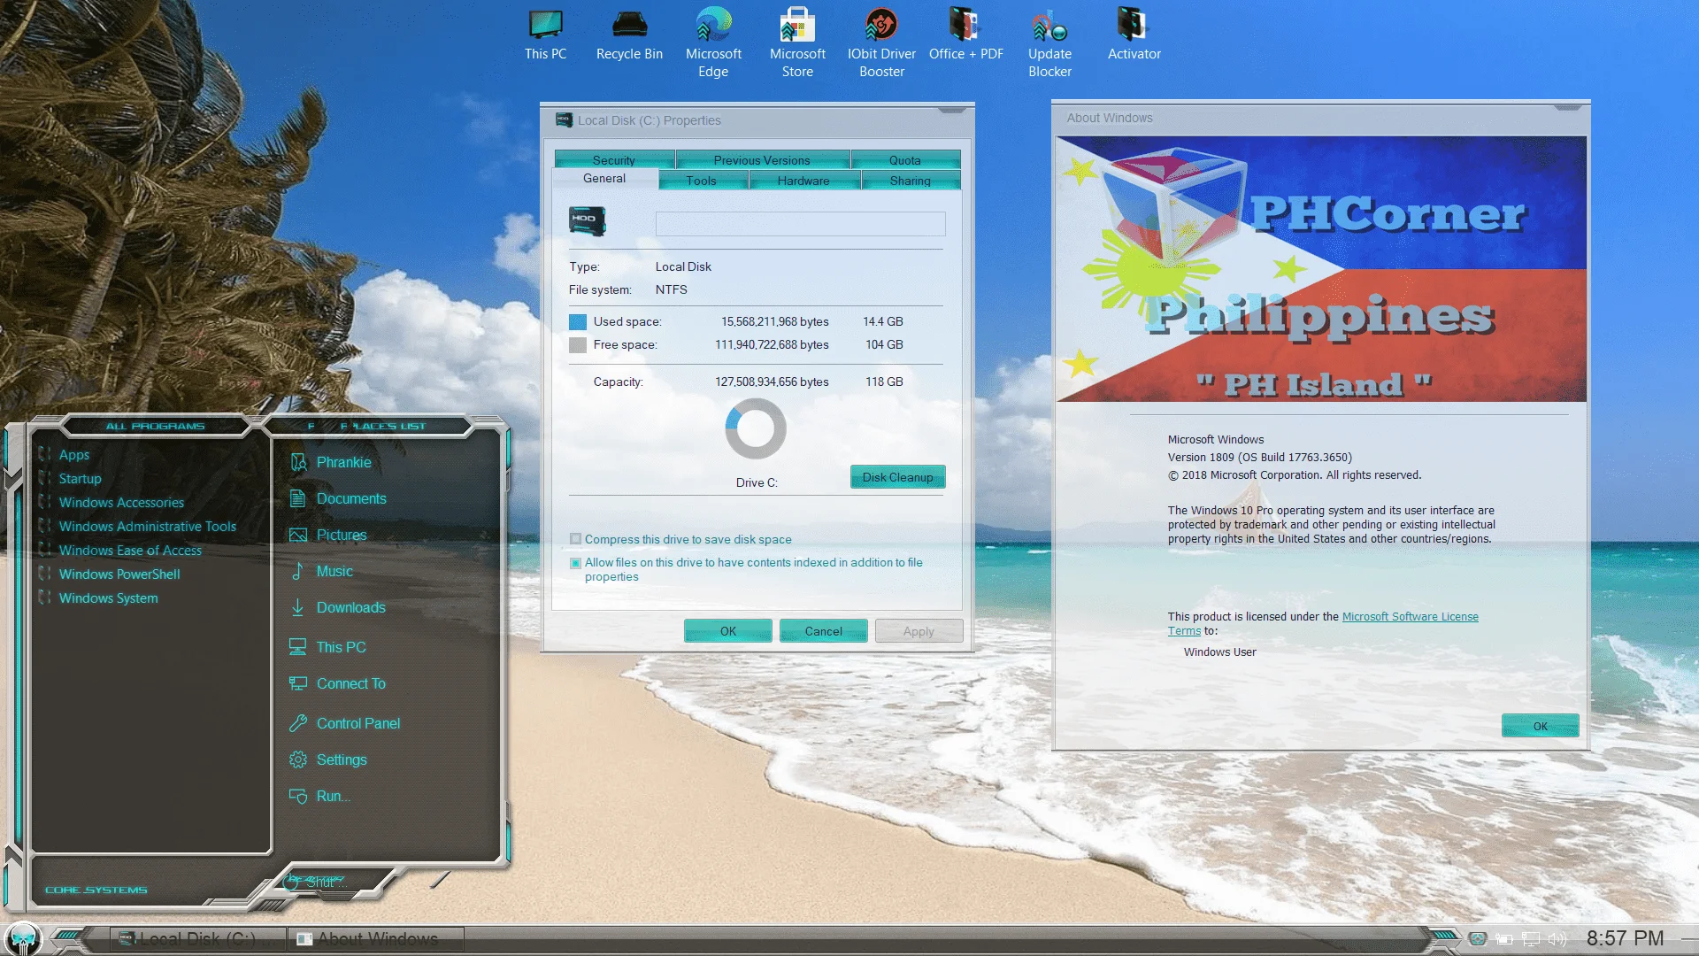Click the All Programs header
The image size is (1699, 956).
[156, 426]
